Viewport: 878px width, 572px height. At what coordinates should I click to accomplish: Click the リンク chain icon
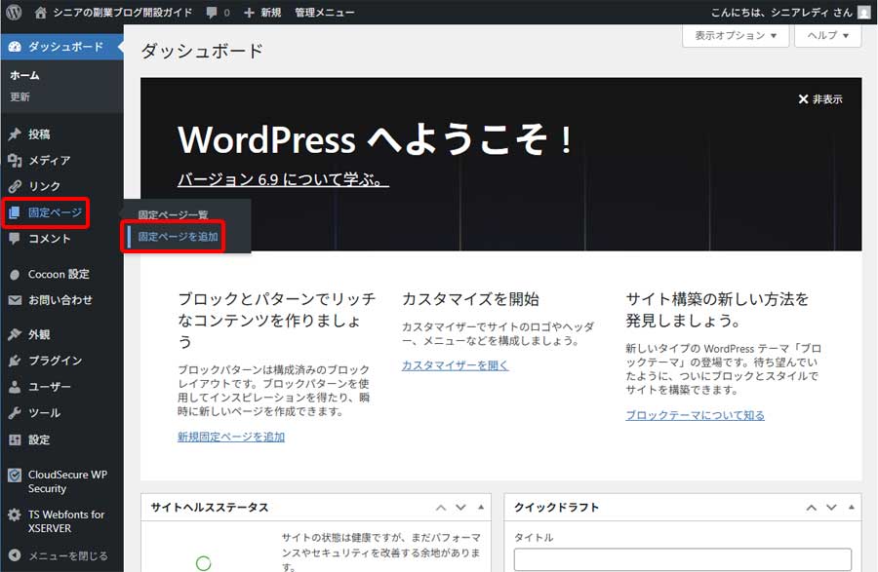14,185
